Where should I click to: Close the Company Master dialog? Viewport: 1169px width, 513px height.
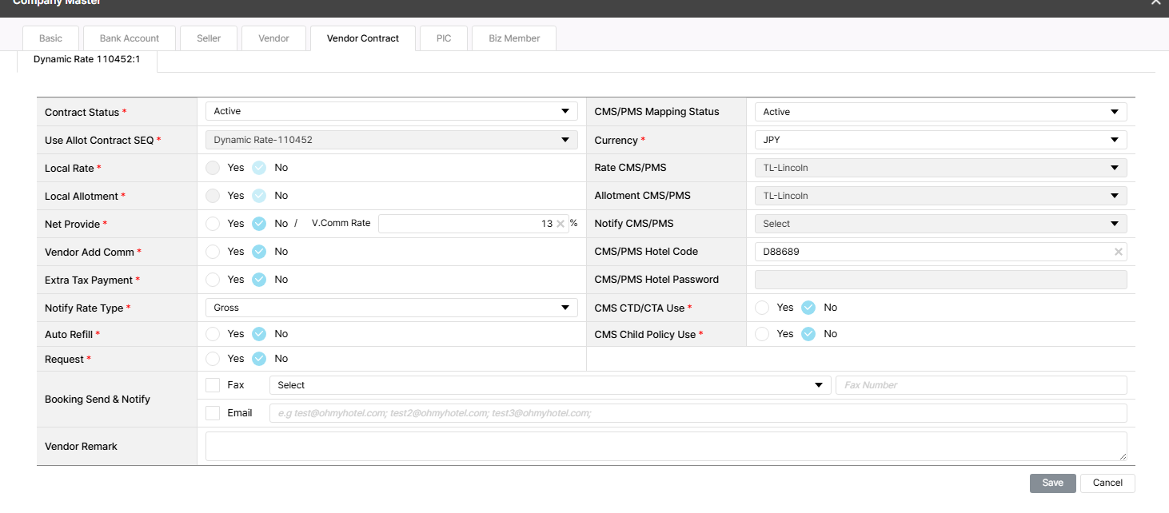pyautogui.click(x=1155, y=2)
